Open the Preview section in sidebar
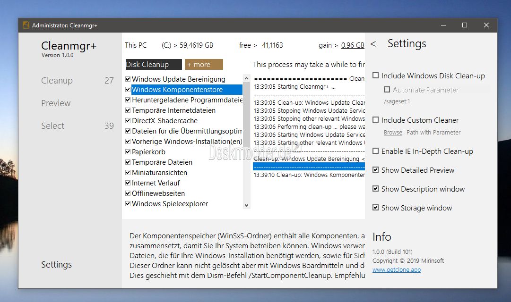The width and height of the screenshot is (511, 302). click(x=56, y=103)
